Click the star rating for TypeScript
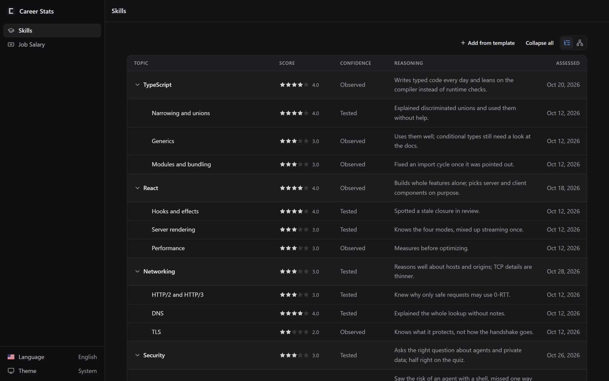Screen dimensions: 609x381 (x=294, y=85)
